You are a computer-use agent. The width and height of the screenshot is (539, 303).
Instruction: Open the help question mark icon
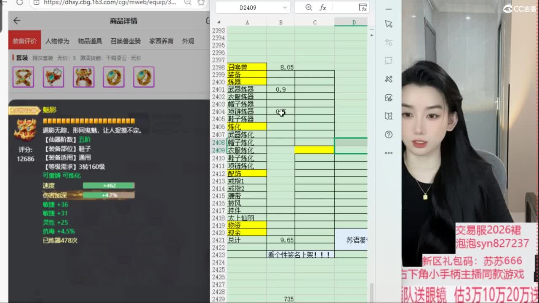389,135
